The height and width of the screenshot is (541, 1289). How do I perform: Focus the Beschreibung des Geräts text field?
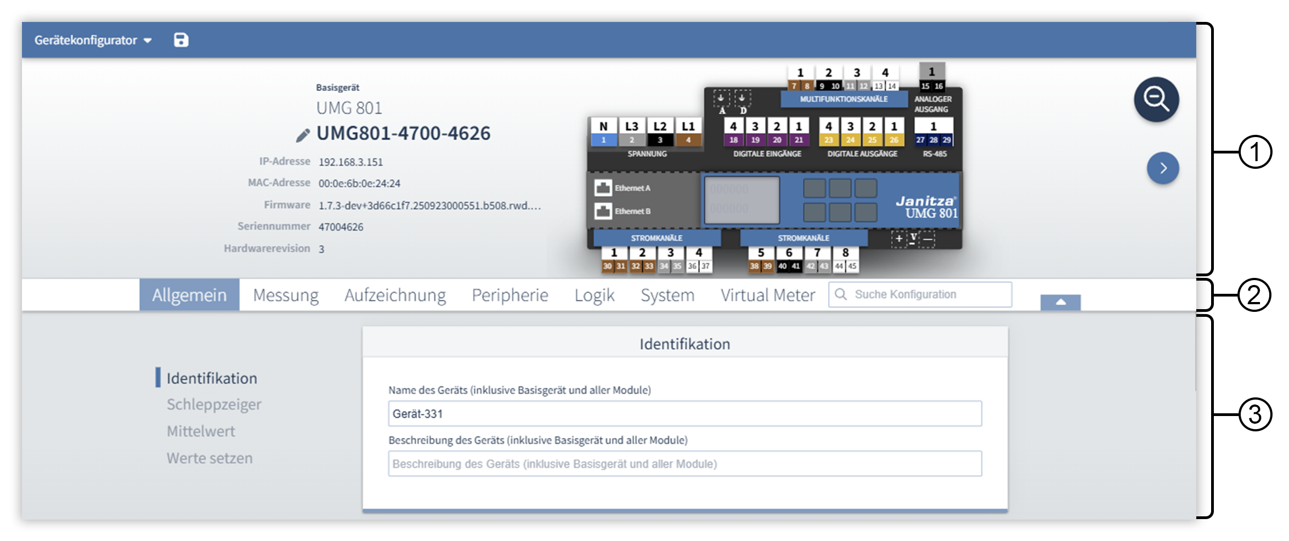(685, 464)
